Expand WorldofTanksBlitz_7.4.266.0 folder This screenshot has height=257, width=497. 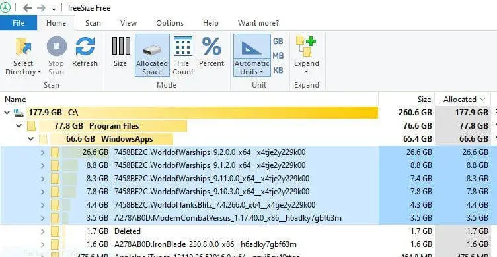click(x=43, y=205)
